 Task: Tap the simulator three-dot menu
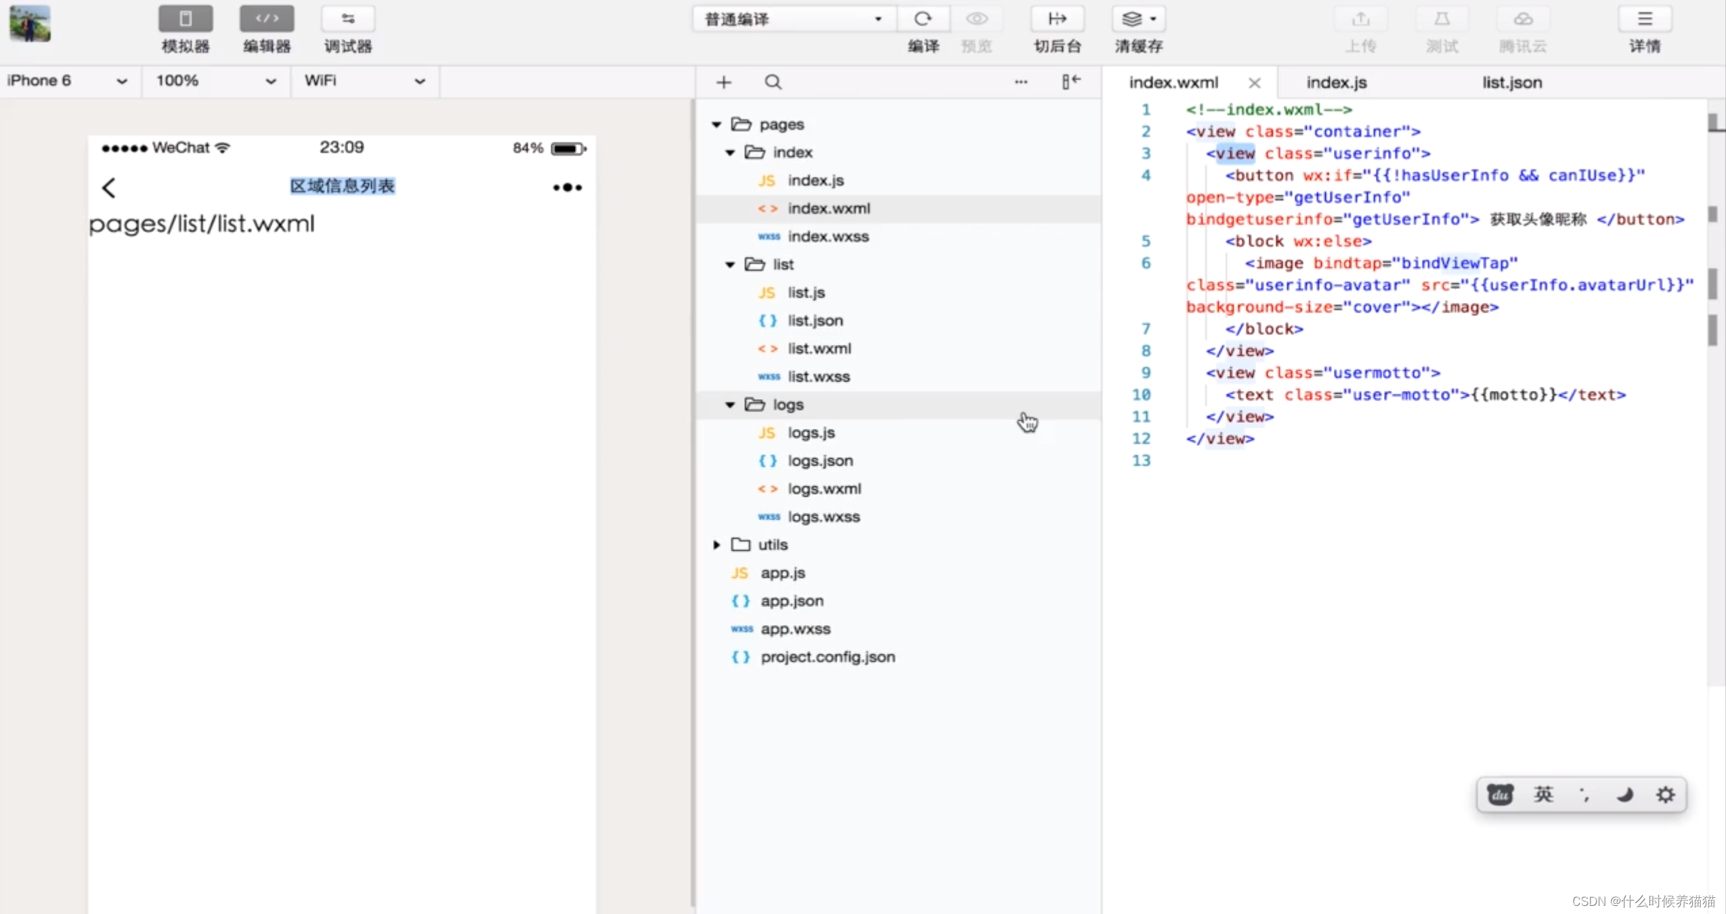pos(567,187)
